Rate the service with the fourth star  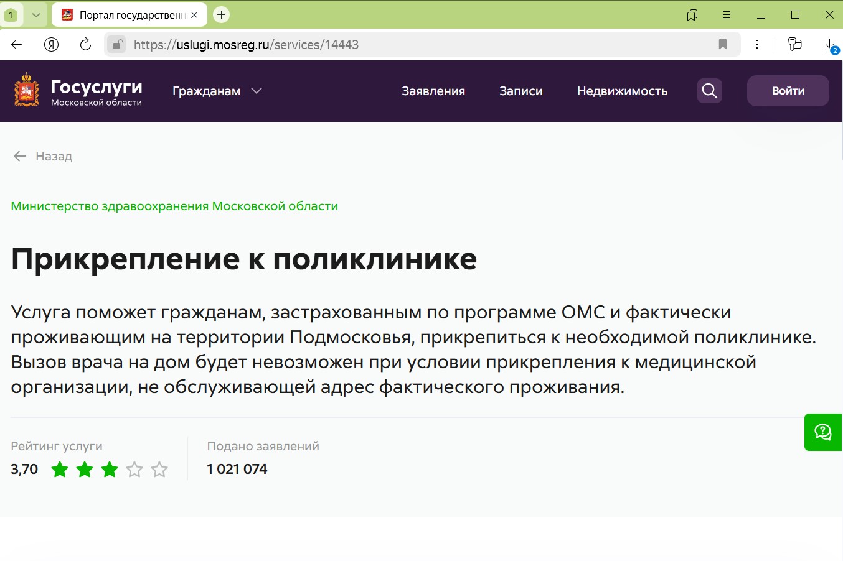(x=134, y=470)
